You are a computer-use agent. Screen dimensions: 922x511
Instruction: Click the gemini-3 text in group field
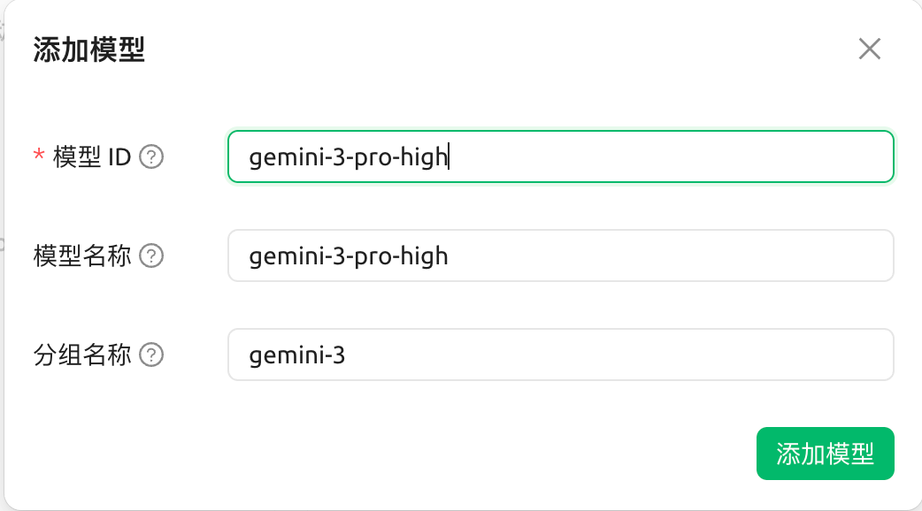click(x=297, y=355)
